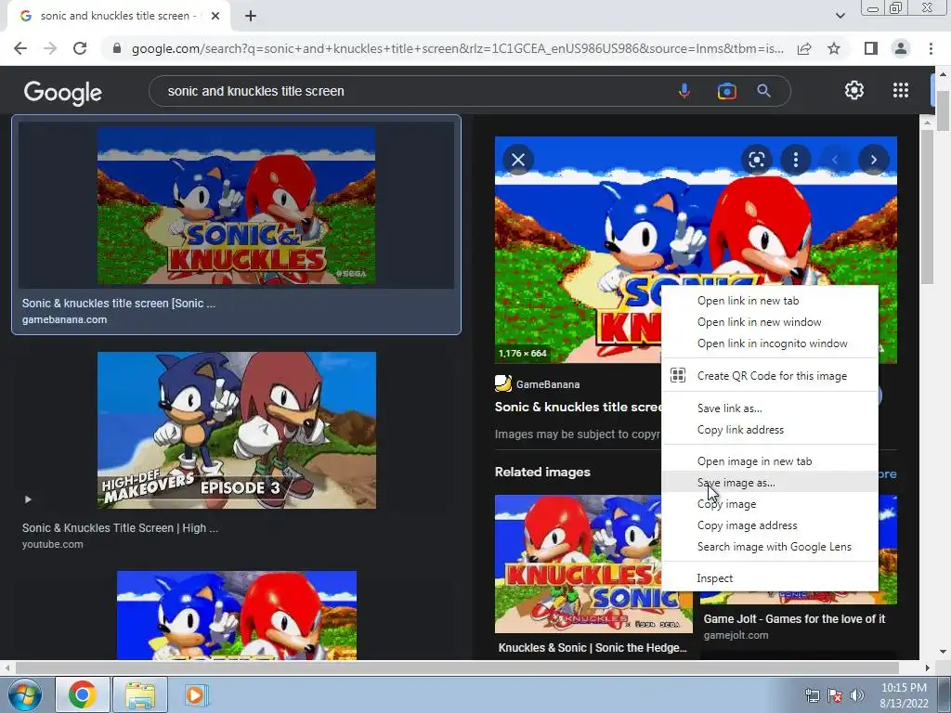Select Create QR Code for this image
Screen dimensions: 951x713
[x=769, y=376]
